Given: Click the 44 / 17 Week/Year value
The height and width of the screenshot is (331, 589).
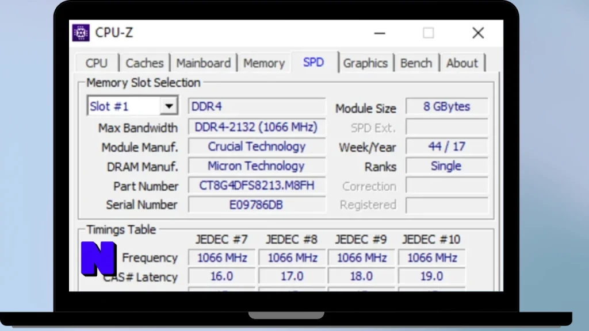Looking at the screenshot, I should pyautogui.click(x=446, y=147).
